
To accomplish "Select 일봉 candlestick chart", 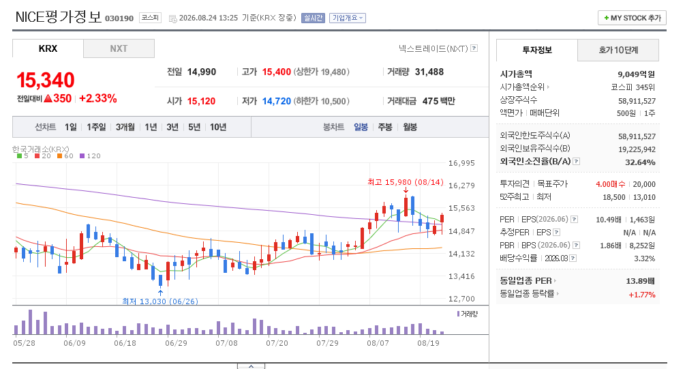I will tap(361, 128).
